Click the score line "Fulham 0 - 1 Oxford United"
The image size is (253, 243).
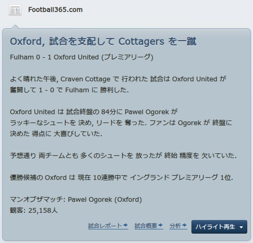click(x=54, y=57)
